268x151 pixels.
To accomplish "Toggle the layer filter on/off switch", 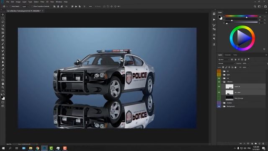I will click(249, 59).
